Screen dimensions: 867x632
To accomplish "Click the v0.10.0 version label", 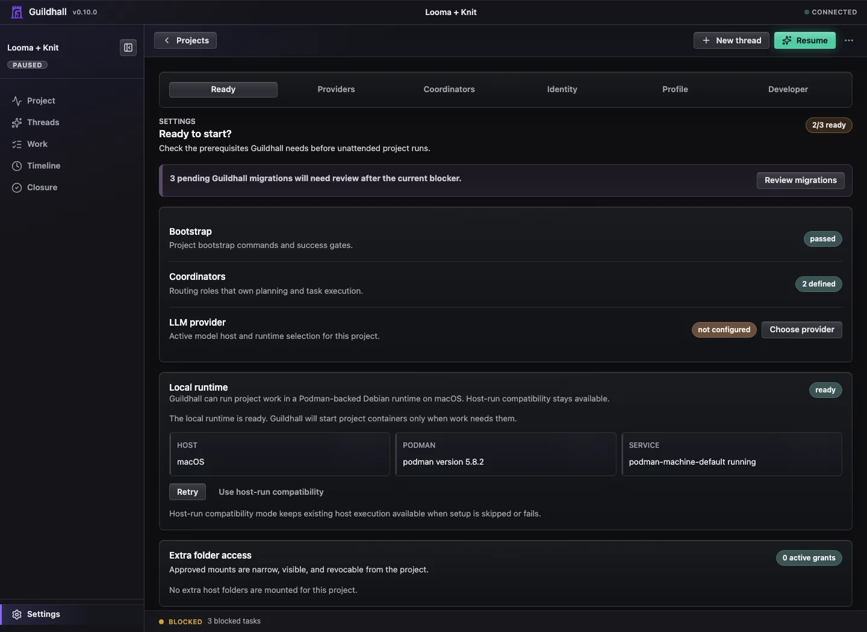I will click(85, 12).
